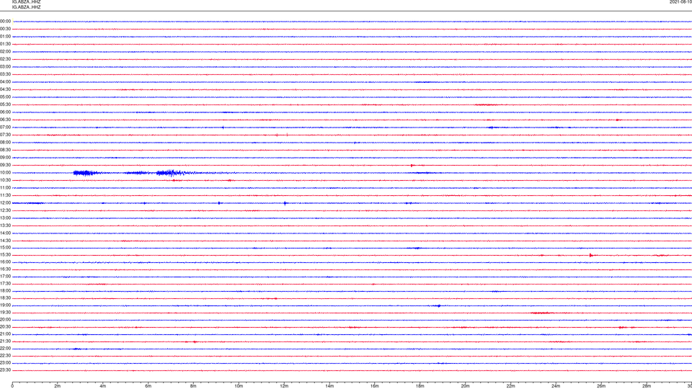Click the 03:00 trace label

pos(5,66)
